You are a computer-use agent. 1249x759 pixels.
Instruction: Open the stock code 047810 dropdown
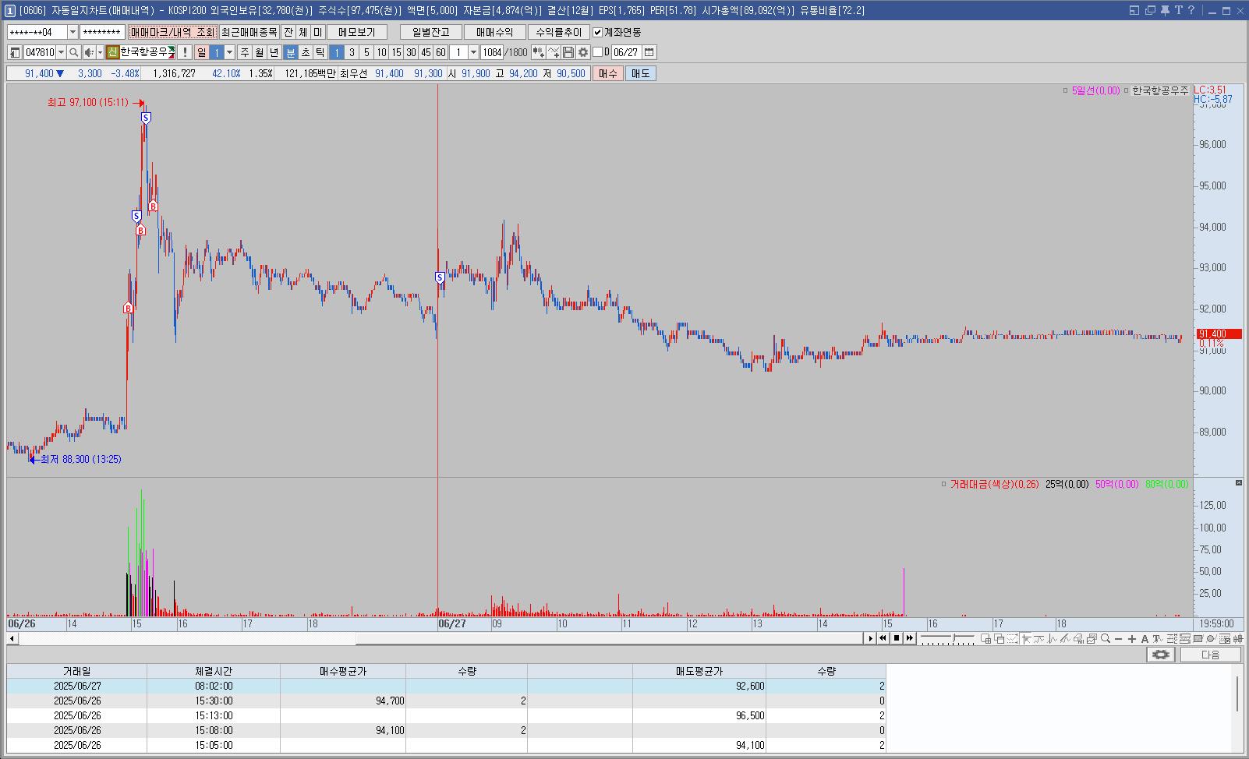tap(61, 52)
